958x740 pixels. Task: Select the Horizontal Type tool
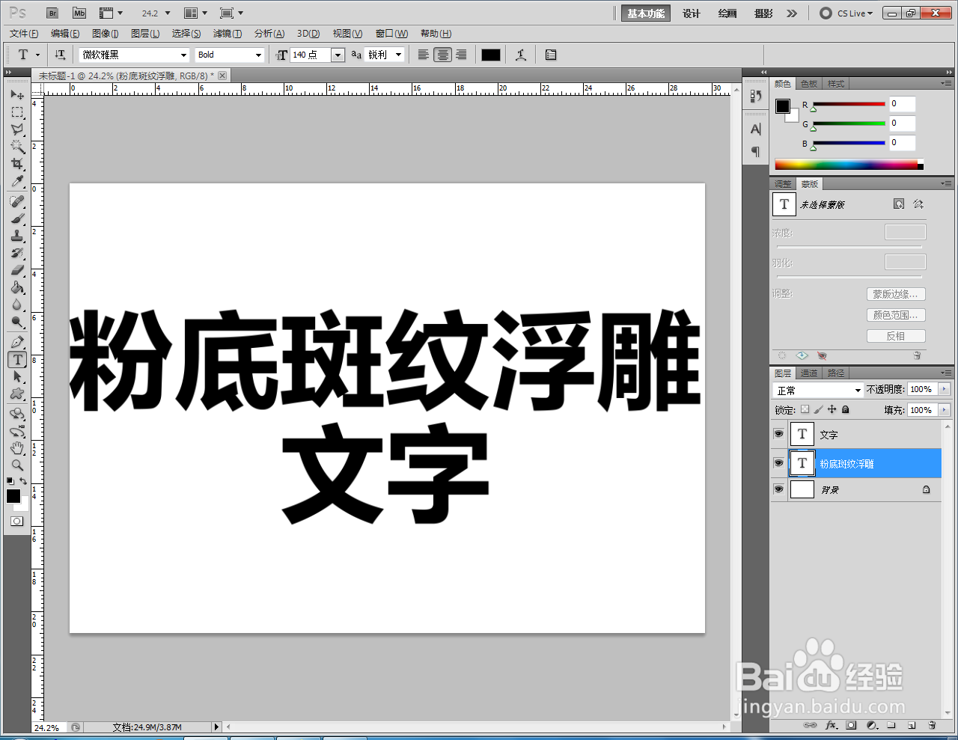[x=17, y=360]
